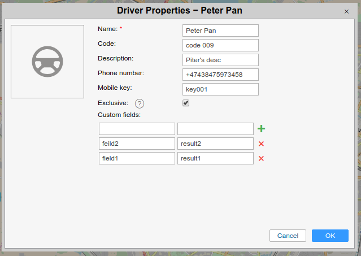Click the Code field with code 009
361x256 pixels.
coord(220,45)
